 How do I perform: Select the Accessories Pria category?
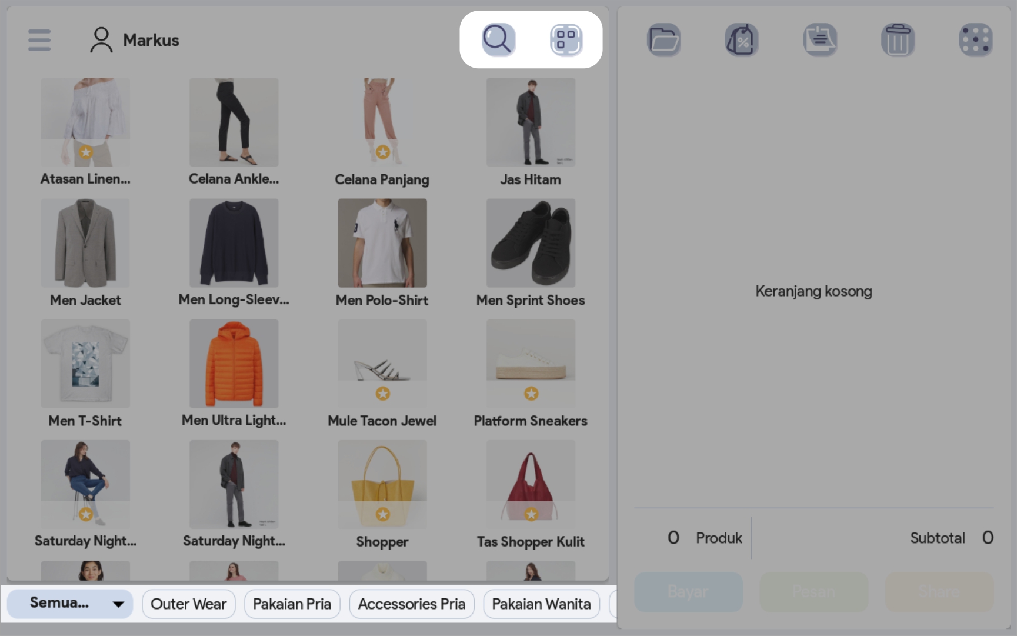point(411,604)
